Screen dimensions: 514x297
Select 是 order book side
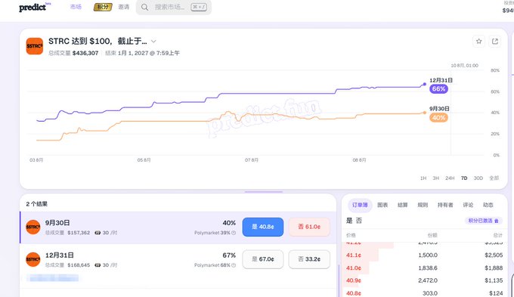349,221
